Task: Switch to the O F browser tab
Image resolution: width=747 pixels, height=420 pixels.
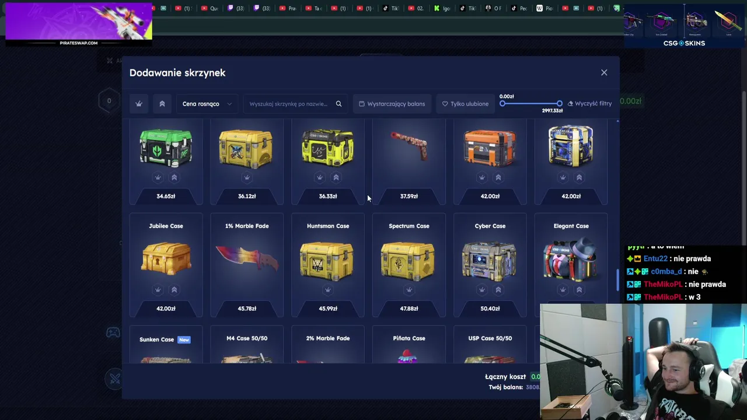Action: click(x=493, y=8)
